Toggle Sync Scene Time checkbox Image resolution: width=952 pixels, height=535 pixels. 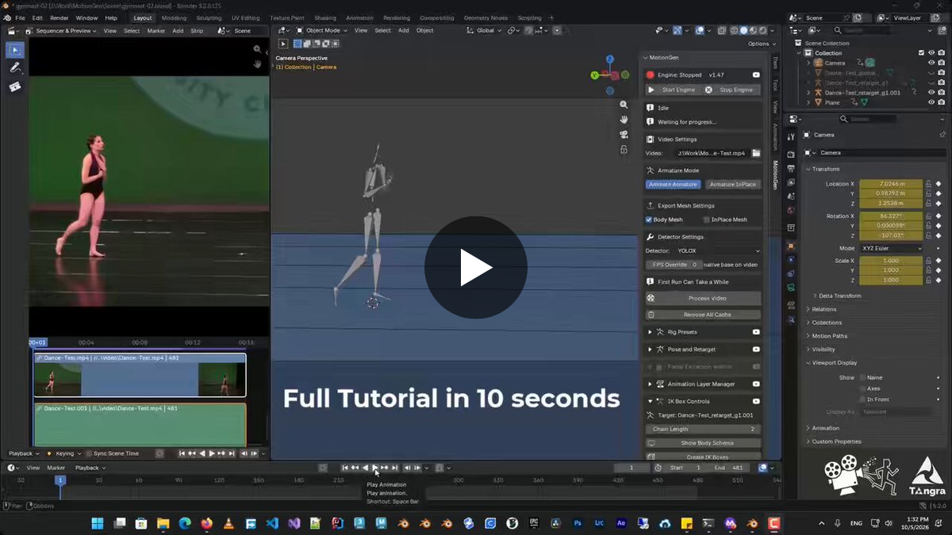point(89,453)
